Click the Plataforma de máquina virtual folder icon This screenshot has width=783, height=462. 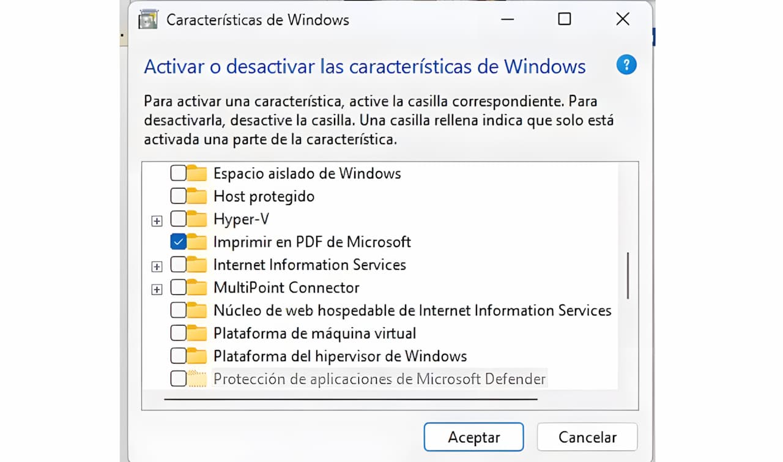[197, 333]
